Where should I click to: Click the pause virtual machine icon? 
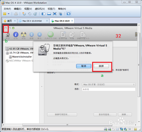(5, 14)
